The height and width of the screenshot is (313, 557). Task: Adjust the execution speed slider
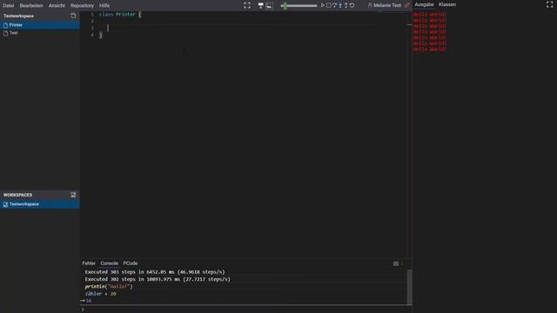click(x=299, y=6)
